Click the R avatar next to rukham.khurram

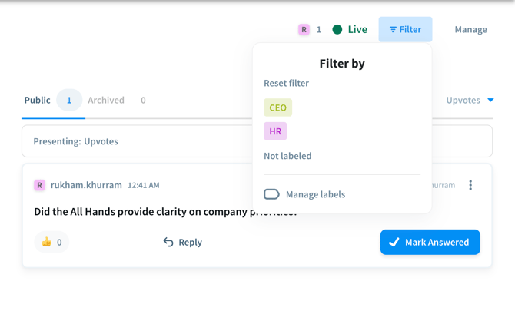39,185
